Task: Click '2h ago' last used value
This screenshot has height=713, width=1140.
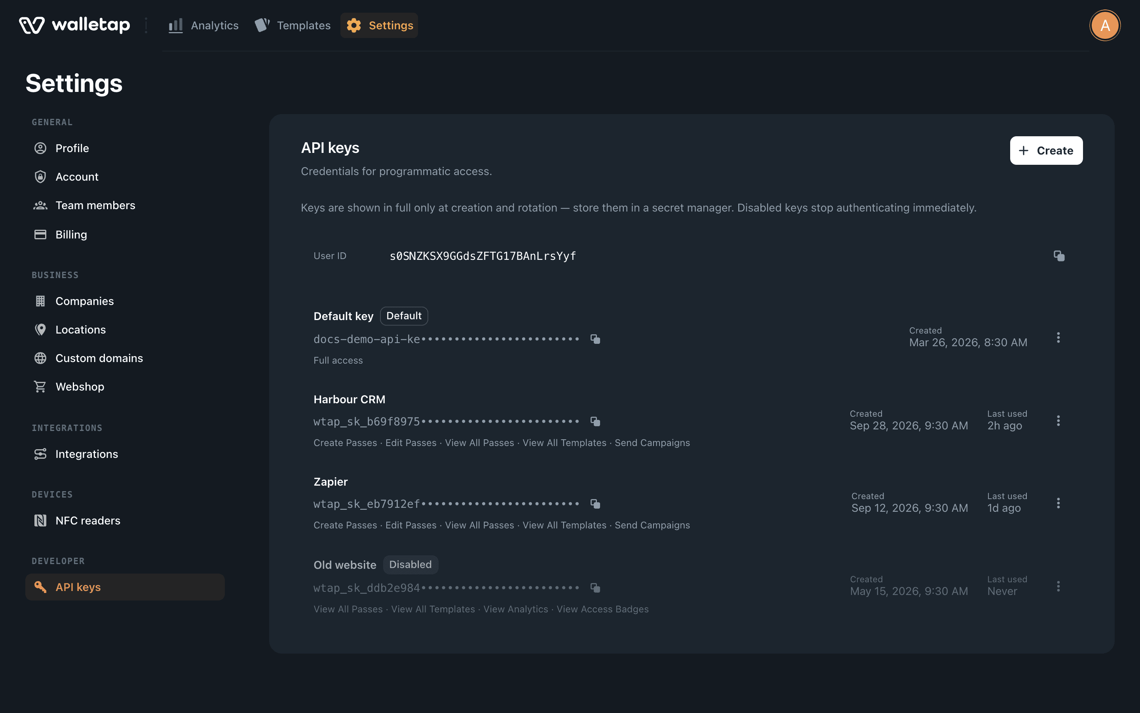Action: point(1004,426)
